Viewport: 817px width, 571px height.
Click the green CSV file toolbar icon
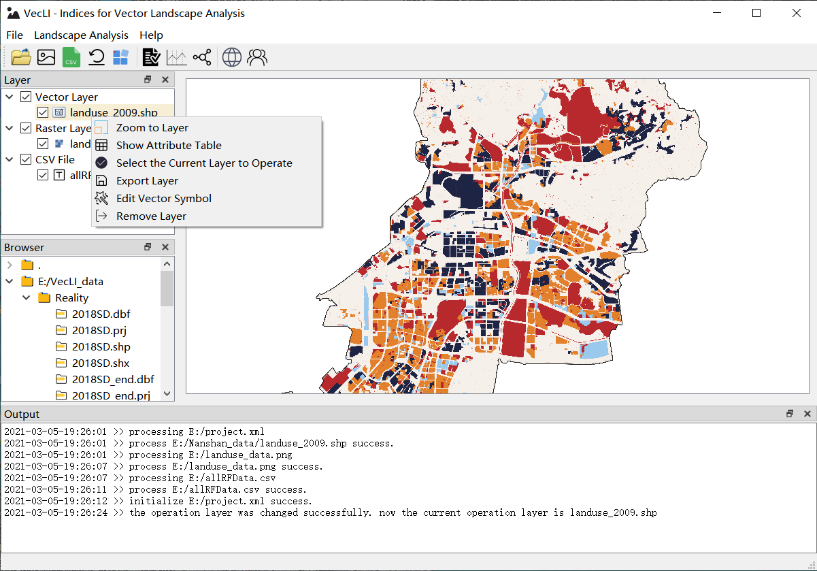[x=71, y=58]
